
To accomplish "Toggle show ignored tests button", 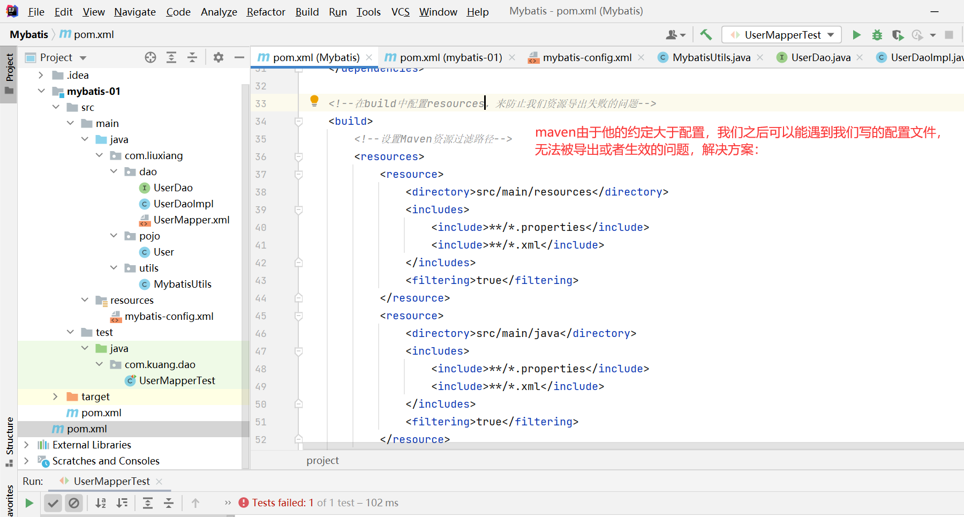I will pyautogui.click(x=74, y=503).
